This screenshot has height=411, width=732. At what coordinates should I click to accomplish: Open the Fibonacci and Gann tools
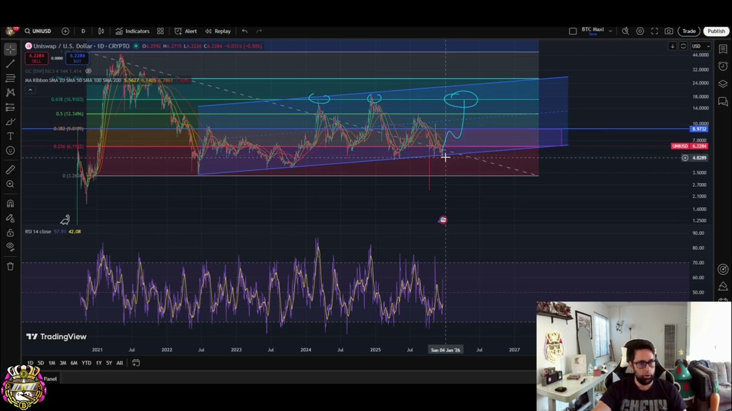click(x=10, y=78)
